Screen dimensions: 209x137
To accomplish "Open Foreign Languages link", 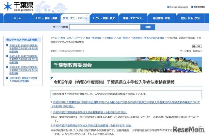I will pos(179,7).
